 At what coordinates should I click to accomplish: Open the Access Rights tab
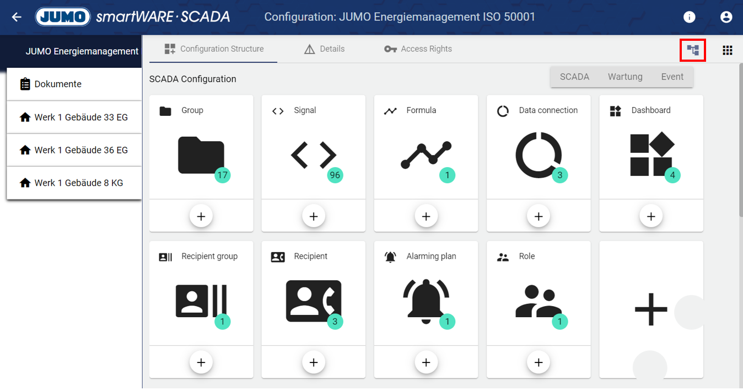click(418, 49)
